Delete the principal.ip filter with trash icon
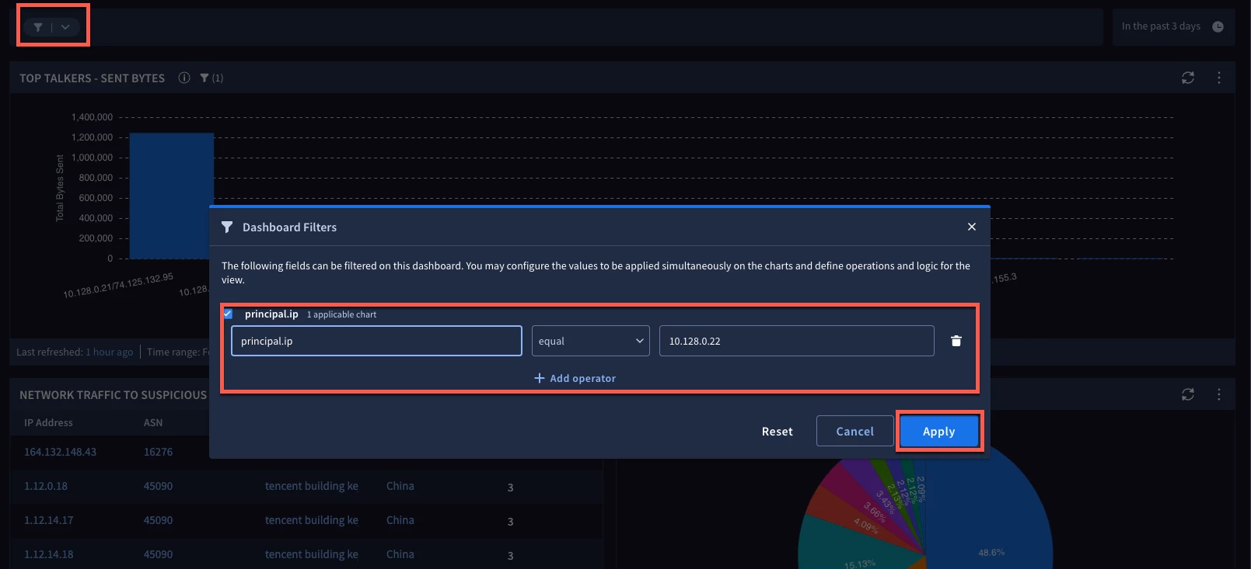1251x569 pixels. pos(956,341)
